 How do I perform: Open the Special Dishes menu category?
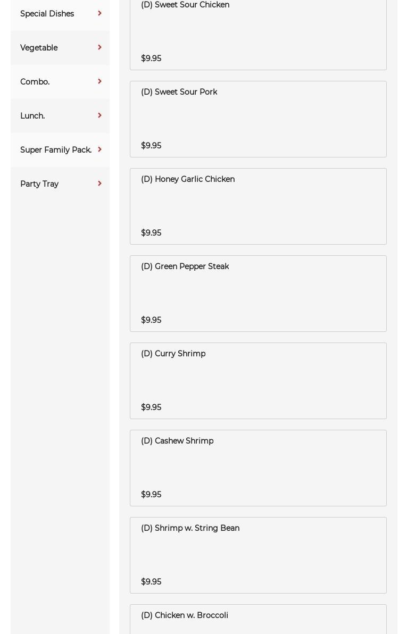pyautogui.click(x=47, y=14)
